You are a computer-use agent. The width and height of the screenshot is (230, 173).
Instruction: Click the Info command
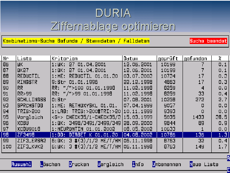138,164
